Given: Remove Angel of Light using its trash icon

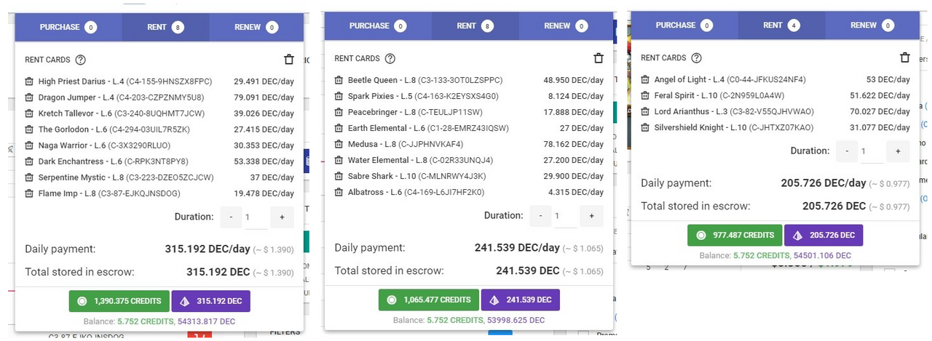Looking at the screenshot, I should 645,79.
